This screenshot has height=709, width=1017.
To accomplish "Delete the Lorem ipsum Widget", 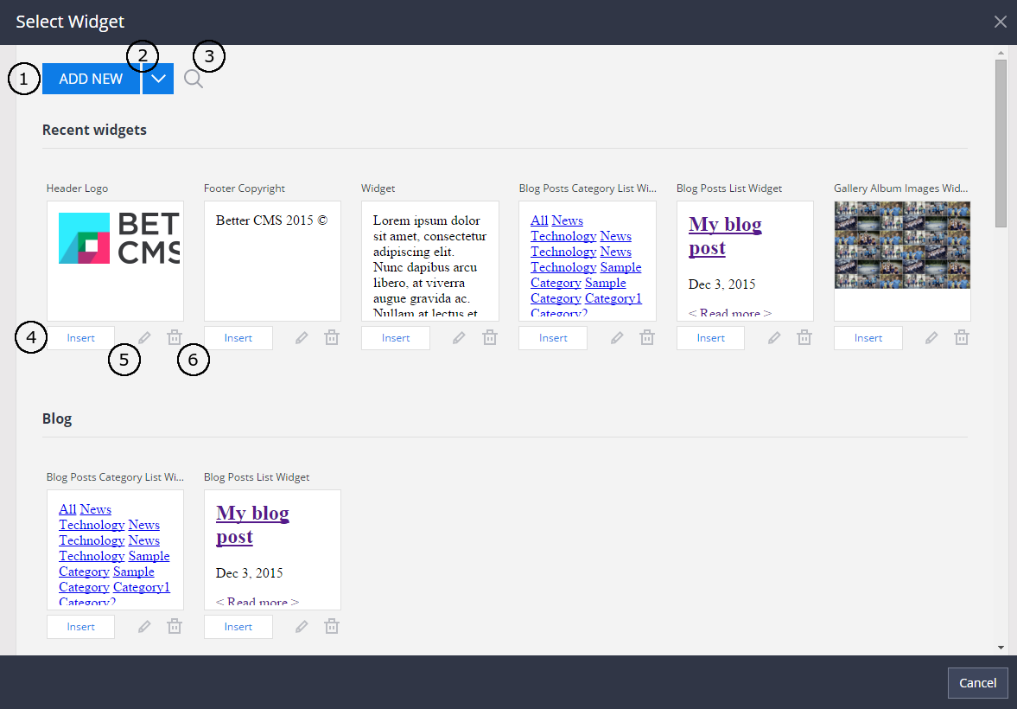I will click(489, 337).
